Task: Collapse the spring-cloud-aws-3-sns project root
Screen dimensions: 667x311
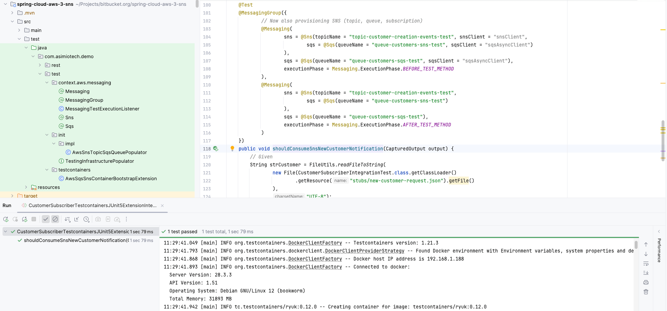Action: pos(5,4)
